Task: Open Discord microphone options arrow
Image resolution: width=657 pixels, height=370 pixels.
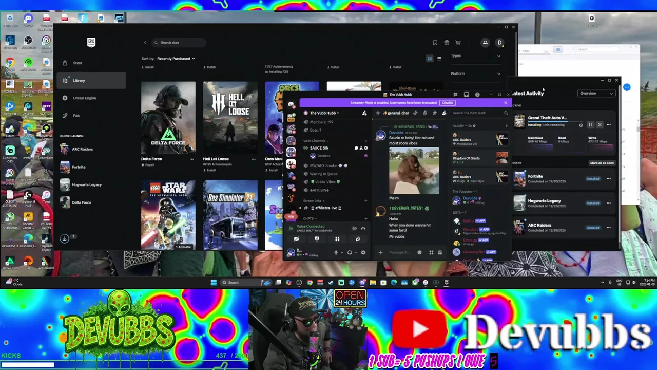Action: [x=342, y=252]
